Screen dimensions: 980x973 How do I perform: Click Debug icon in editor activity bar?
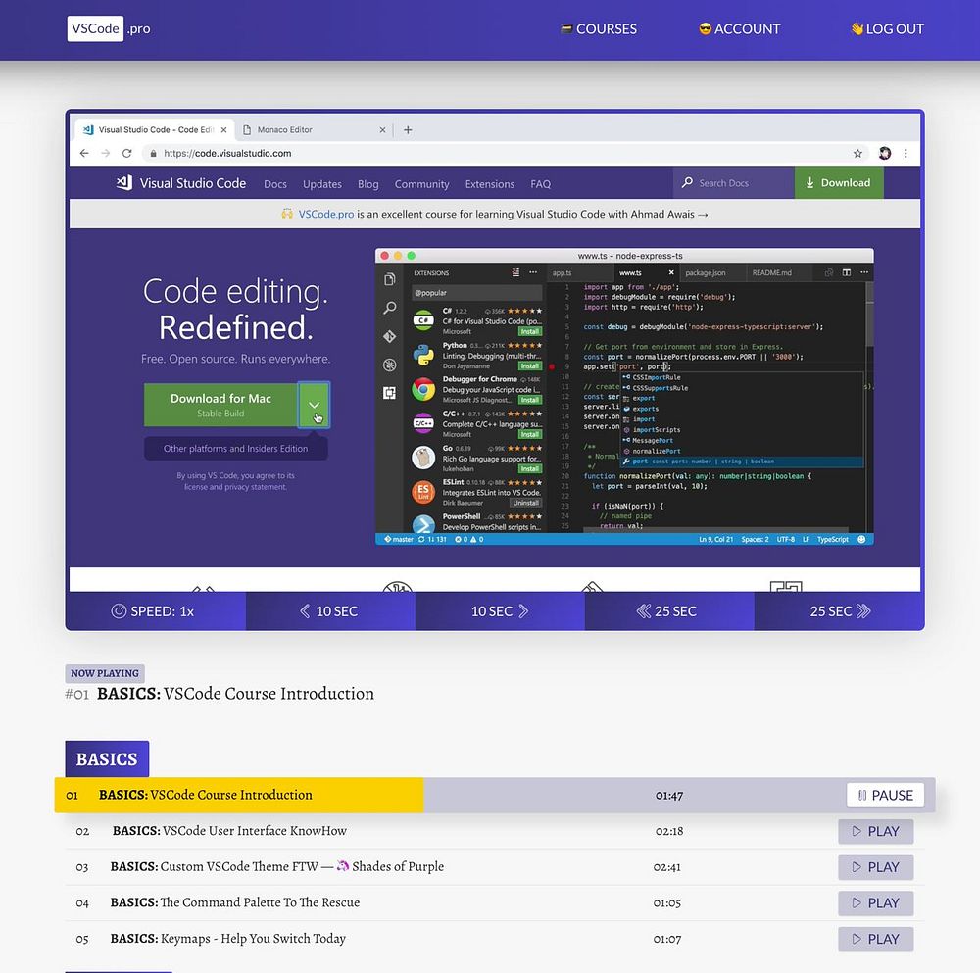click(389, 365)
